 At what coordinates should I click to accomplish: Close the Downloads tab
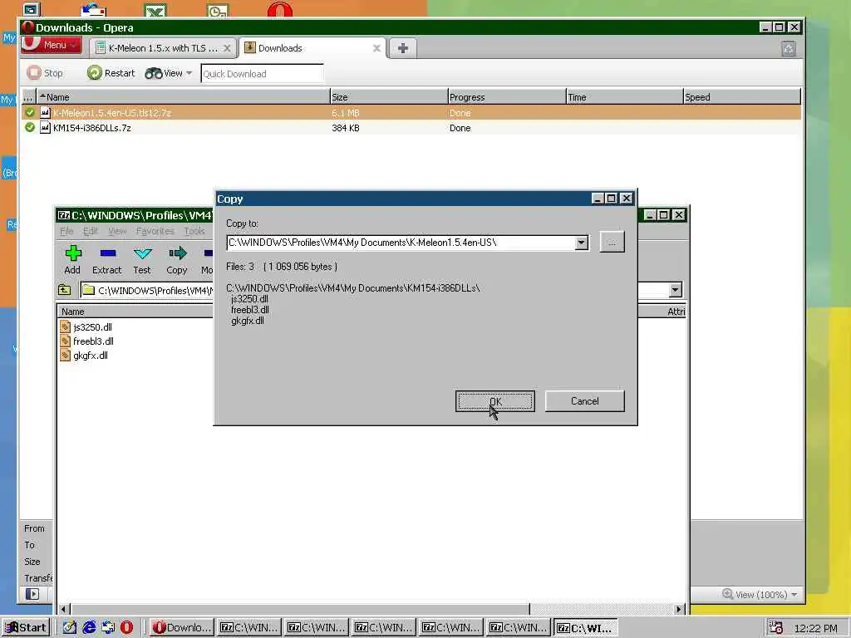[x=376, y=48]
